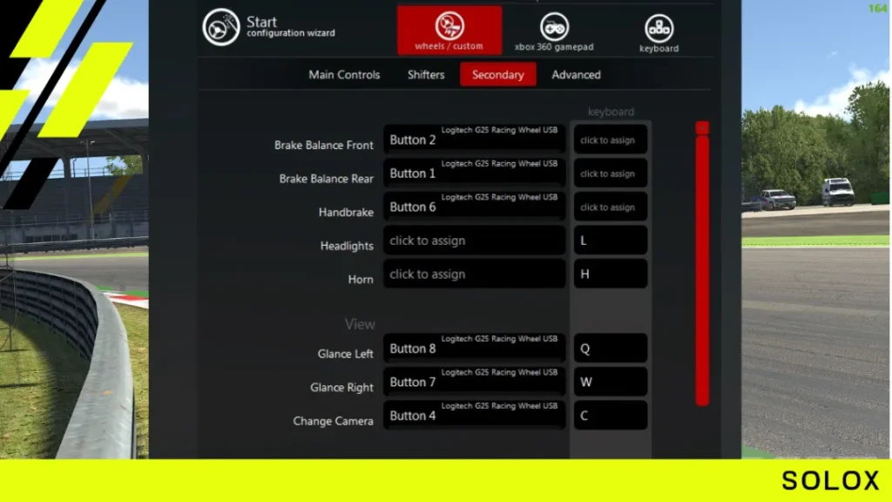Open the Main Controls tab

coord(344,75)
